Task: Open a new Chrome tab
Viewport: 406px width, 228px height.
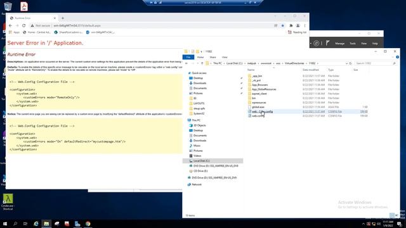Action: (63, 18)
